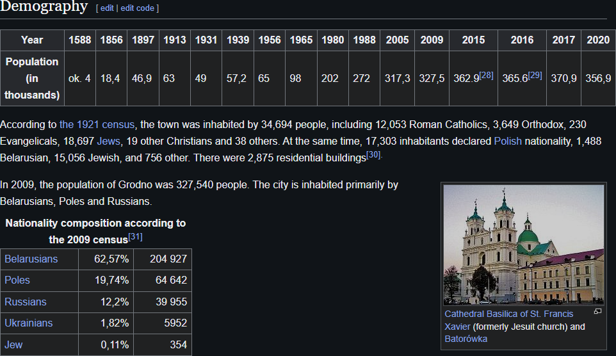Click the 1913 year header cell
Screen dimensions: 616x356
(174, 40)
